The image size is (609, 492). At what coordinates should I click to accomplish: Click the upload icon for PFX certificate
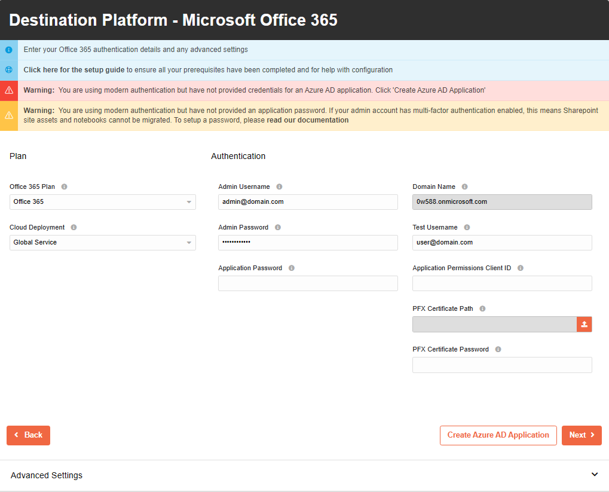tap(584, 324)
